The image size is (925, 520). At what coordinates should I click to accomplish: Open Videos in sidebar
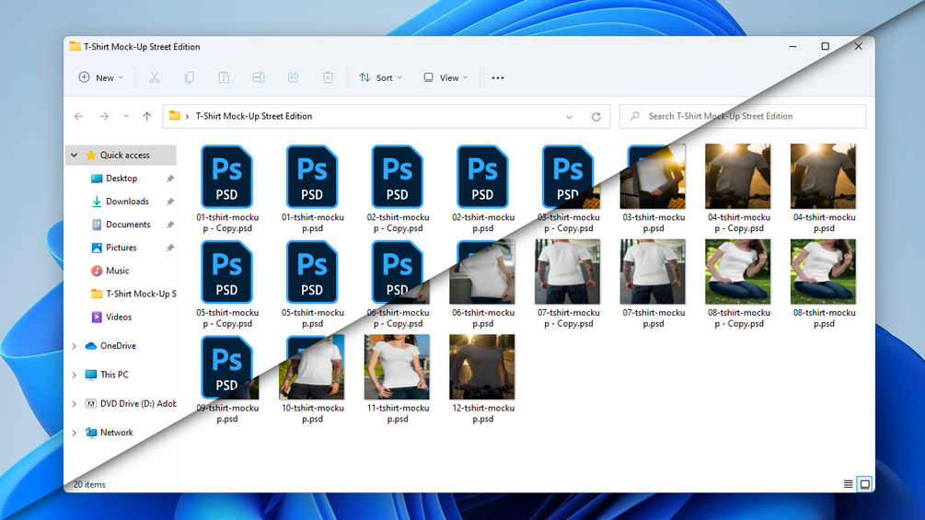pos(119,317)
